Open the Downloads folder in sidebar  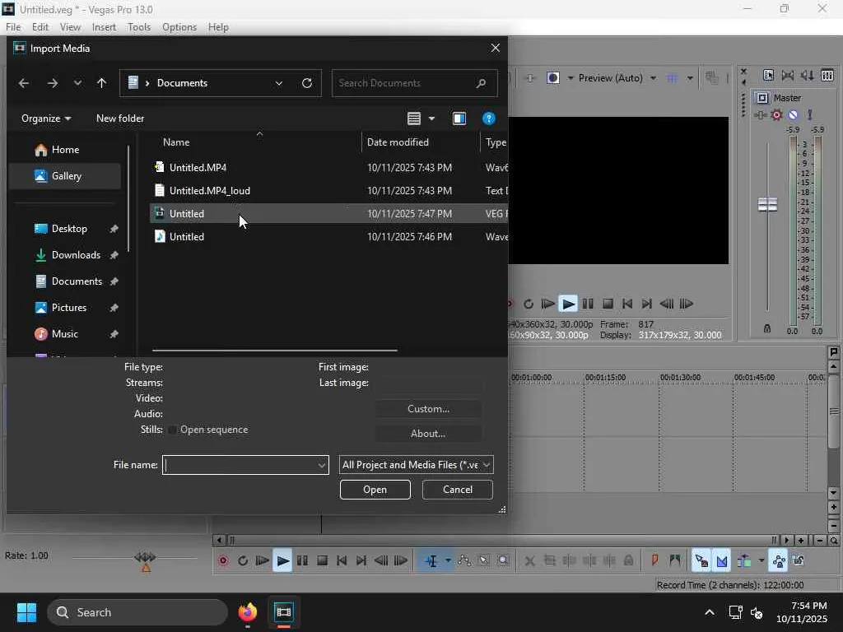(76, 255)
